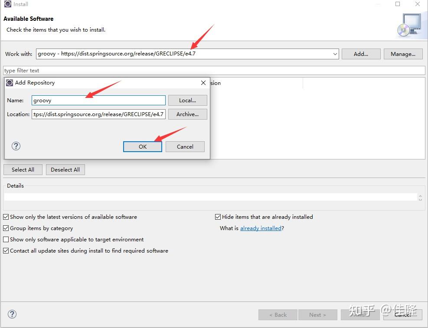Click Deselect All button
The height and width of the screenshot is (328, 428).
pyautogui.click(x=65, y=169)
